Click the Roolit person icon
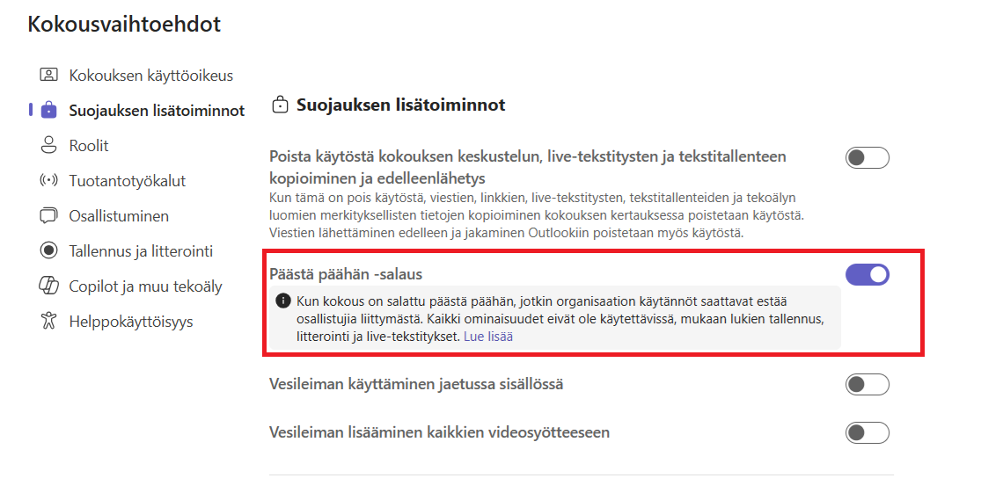Screen dimensions: 981x500 click(48, 146)
